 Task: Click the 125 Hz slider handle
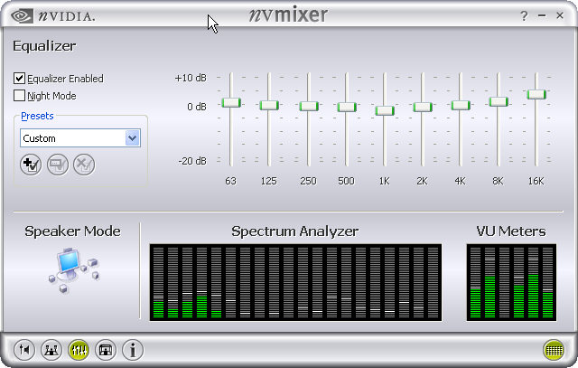coord(269,105)
